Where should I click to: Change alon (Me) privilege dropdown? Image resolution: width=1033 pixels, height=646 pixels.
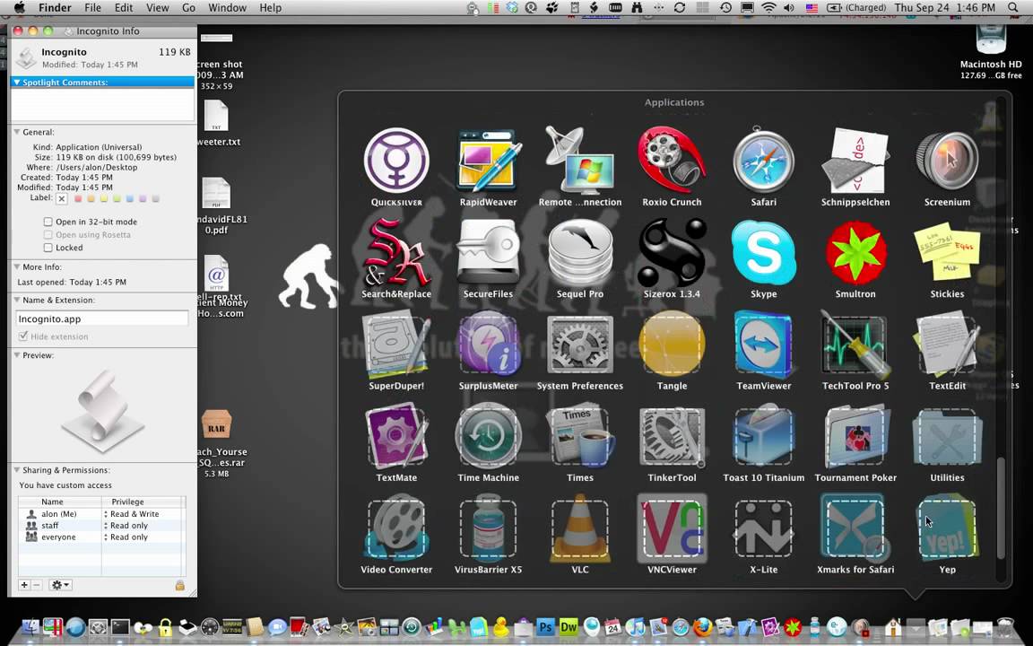pyautogui.click(x=132, y=514)
